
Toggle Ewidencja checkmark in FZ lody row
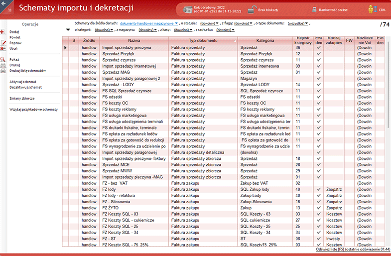point(318,190)
